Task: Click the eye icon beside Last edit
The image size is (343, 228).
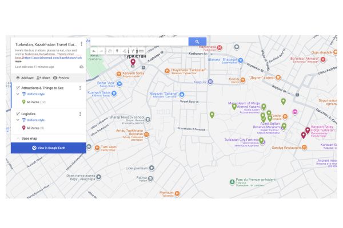Action: [81, 67]
